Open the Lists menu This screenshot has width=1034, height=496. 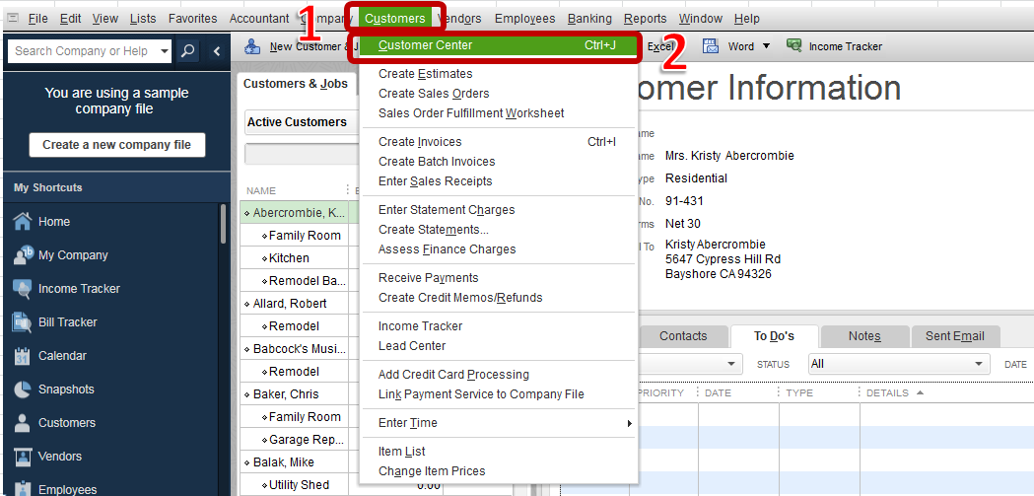pos(143,19)
